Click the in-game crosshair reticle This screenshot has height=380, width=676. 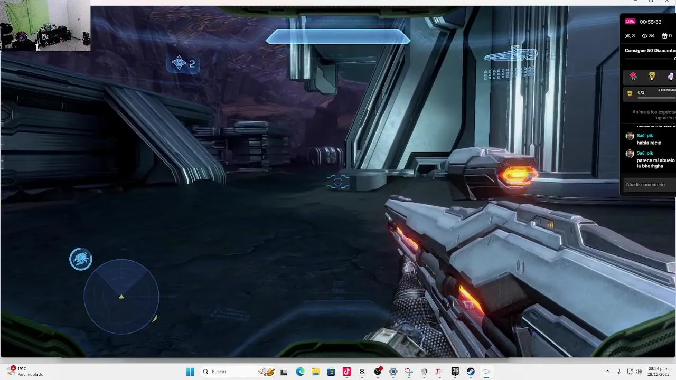pyautogui.click(x=338, y=182)
